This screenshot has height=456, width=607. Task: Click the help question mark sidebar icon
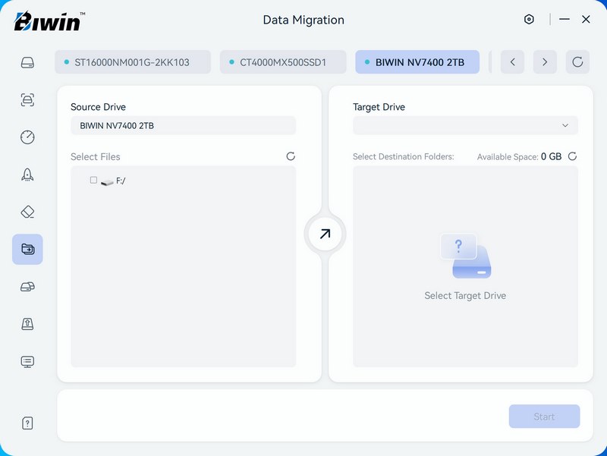pyautogui.click(x=27, y=423)
